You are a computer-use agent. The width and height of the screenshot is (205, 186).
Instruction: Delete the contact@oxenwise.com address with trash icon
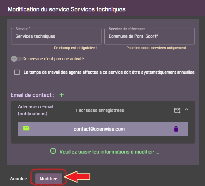point(176,129)
